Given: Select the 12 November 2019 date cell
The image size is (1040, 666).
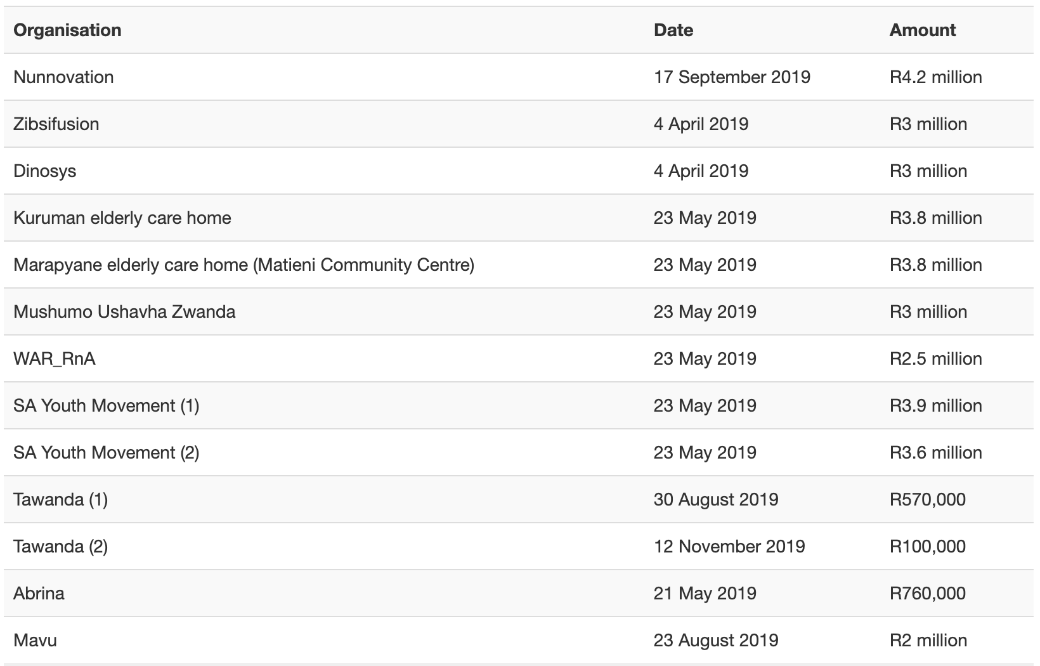Looking at the screenshot, I should click(x=729, y=547).
